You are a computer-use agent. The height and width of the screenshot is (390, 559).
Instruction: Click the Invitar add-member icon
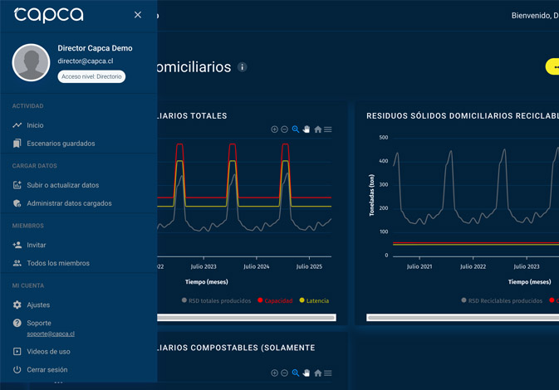17,245
